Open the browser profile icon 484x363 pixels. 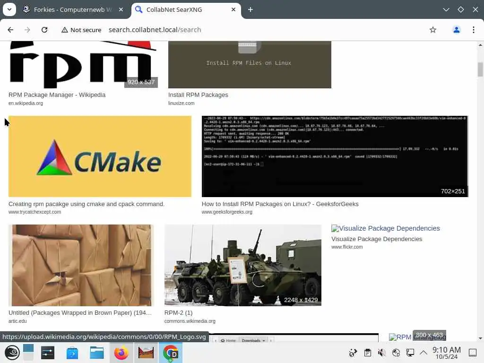coord(456,30)
